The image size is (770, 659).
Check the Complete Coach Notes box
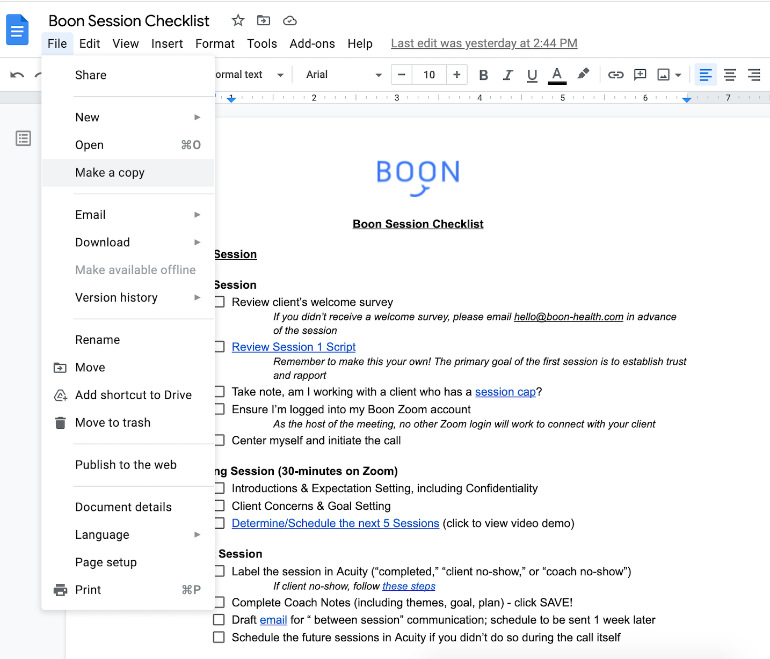pyautogui.click(x=219, y=603)
